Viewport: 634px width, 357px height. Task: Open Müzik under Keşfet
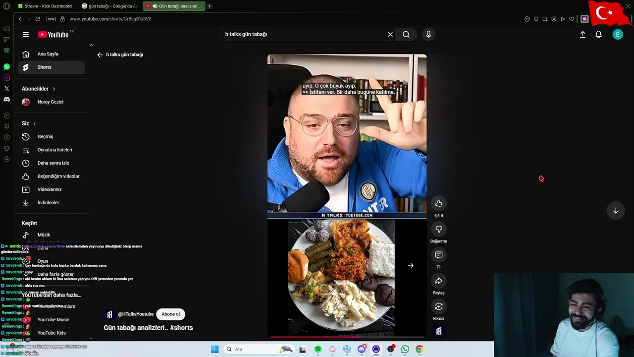[x=52, y=235]
